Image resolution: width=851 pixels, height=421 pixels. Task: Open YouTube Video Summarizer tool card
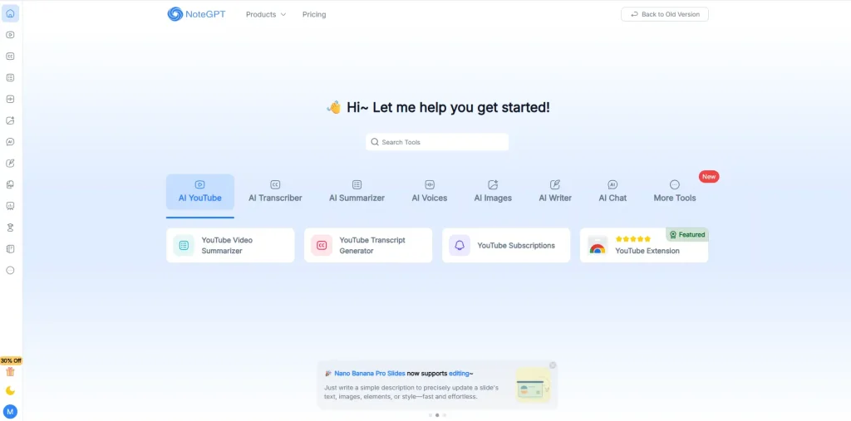pyautogui.click(x=230, y=246)
